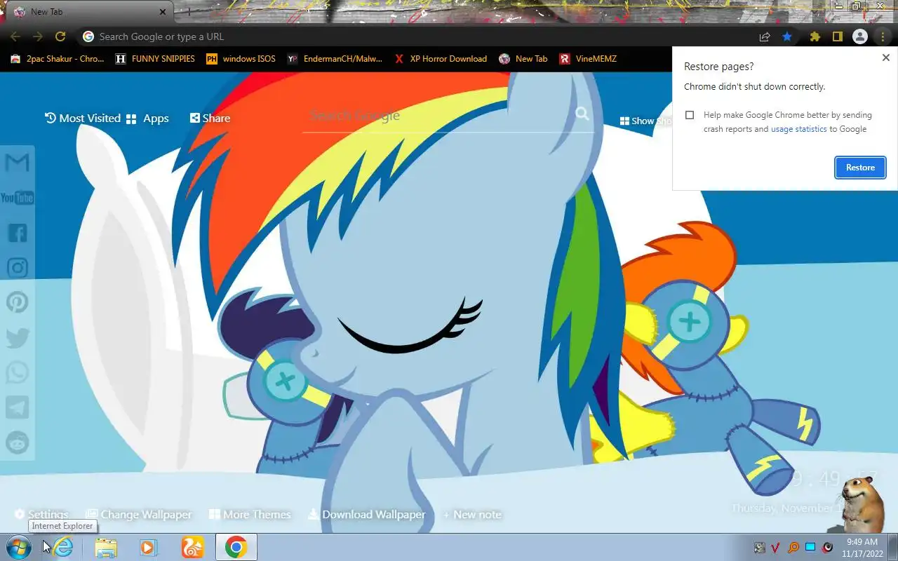Open Windows Media Player from taskbar
The image size is (898, 561).
[x=148, y=547]
